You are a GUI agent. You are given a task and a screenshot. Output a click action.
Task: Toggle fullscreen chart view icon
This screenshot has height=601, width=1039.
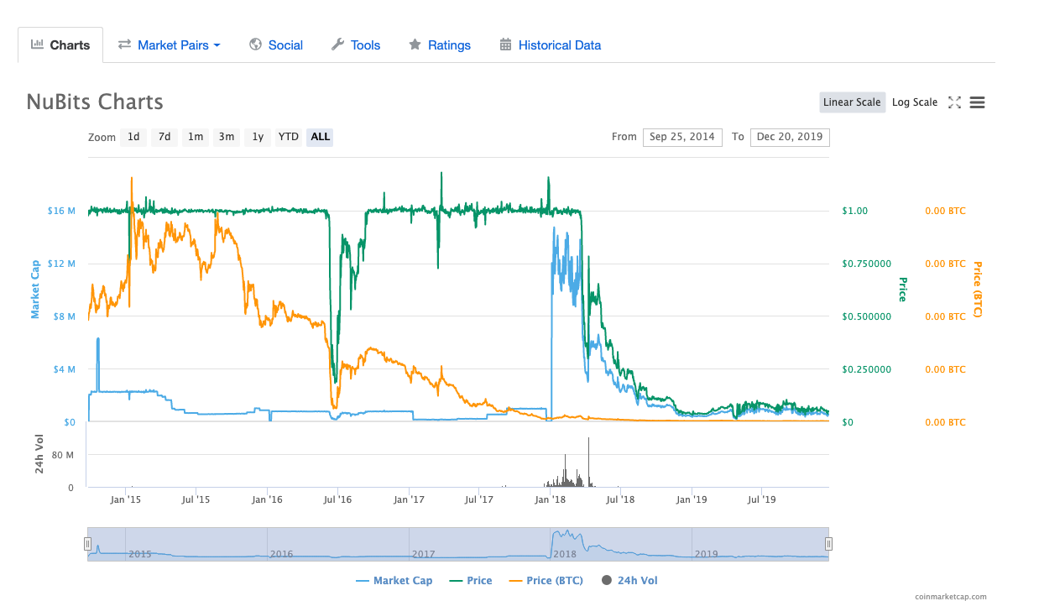(x=954, y=102)
